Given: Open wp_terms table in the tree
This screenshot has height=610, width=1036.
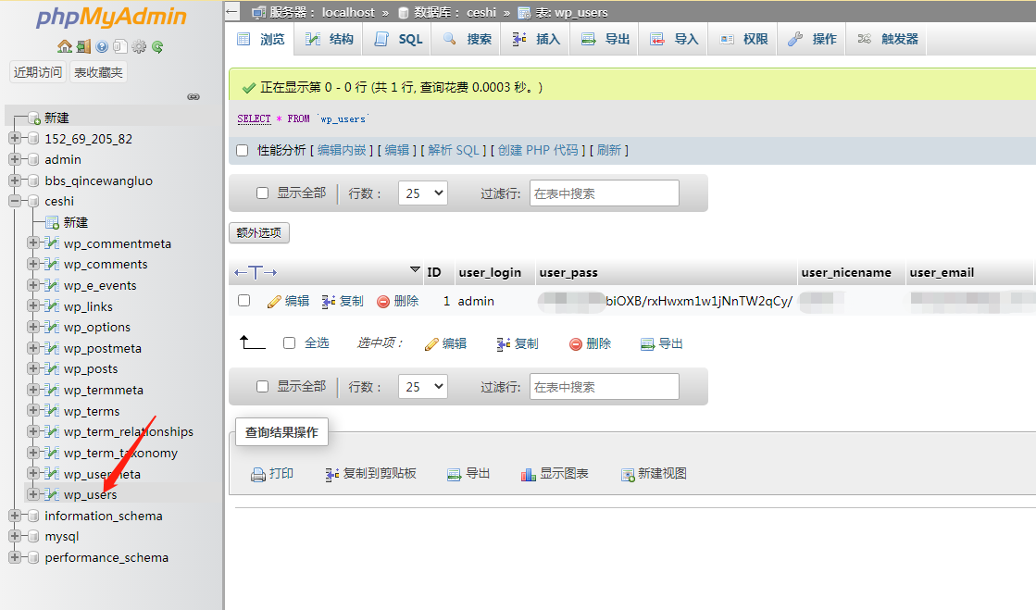Looking at the screenshot, I should [92, 411].
